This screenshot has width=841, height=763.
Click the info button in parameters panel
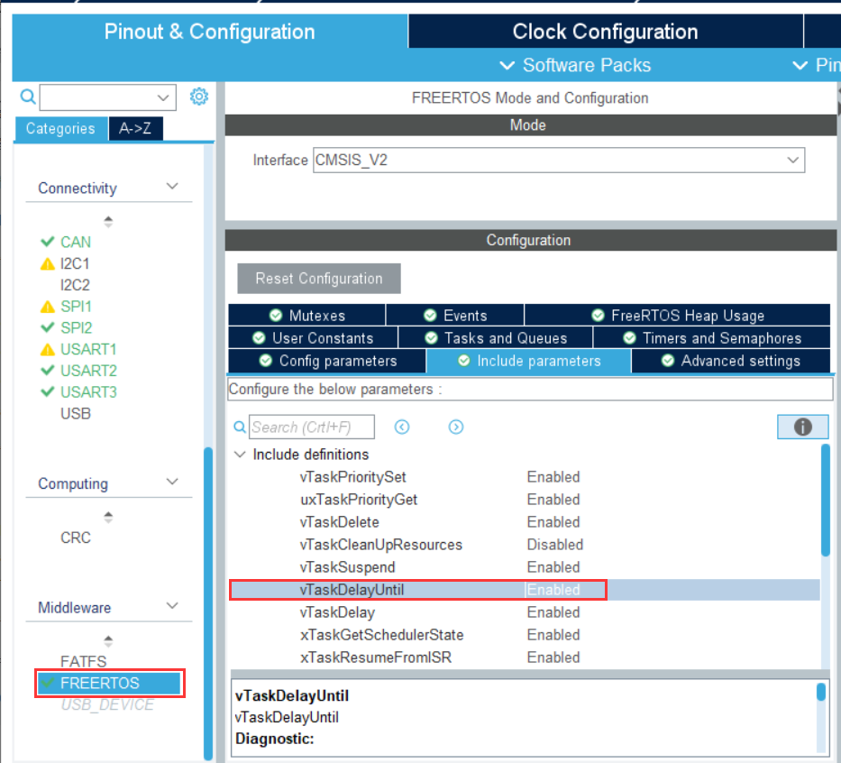point(802,427)
